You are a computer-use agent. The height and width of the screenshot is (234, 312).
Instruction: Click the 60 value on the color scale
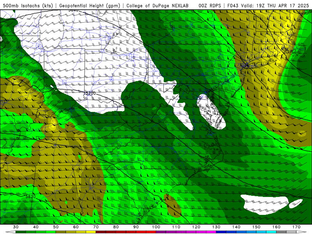coord(76,227)
